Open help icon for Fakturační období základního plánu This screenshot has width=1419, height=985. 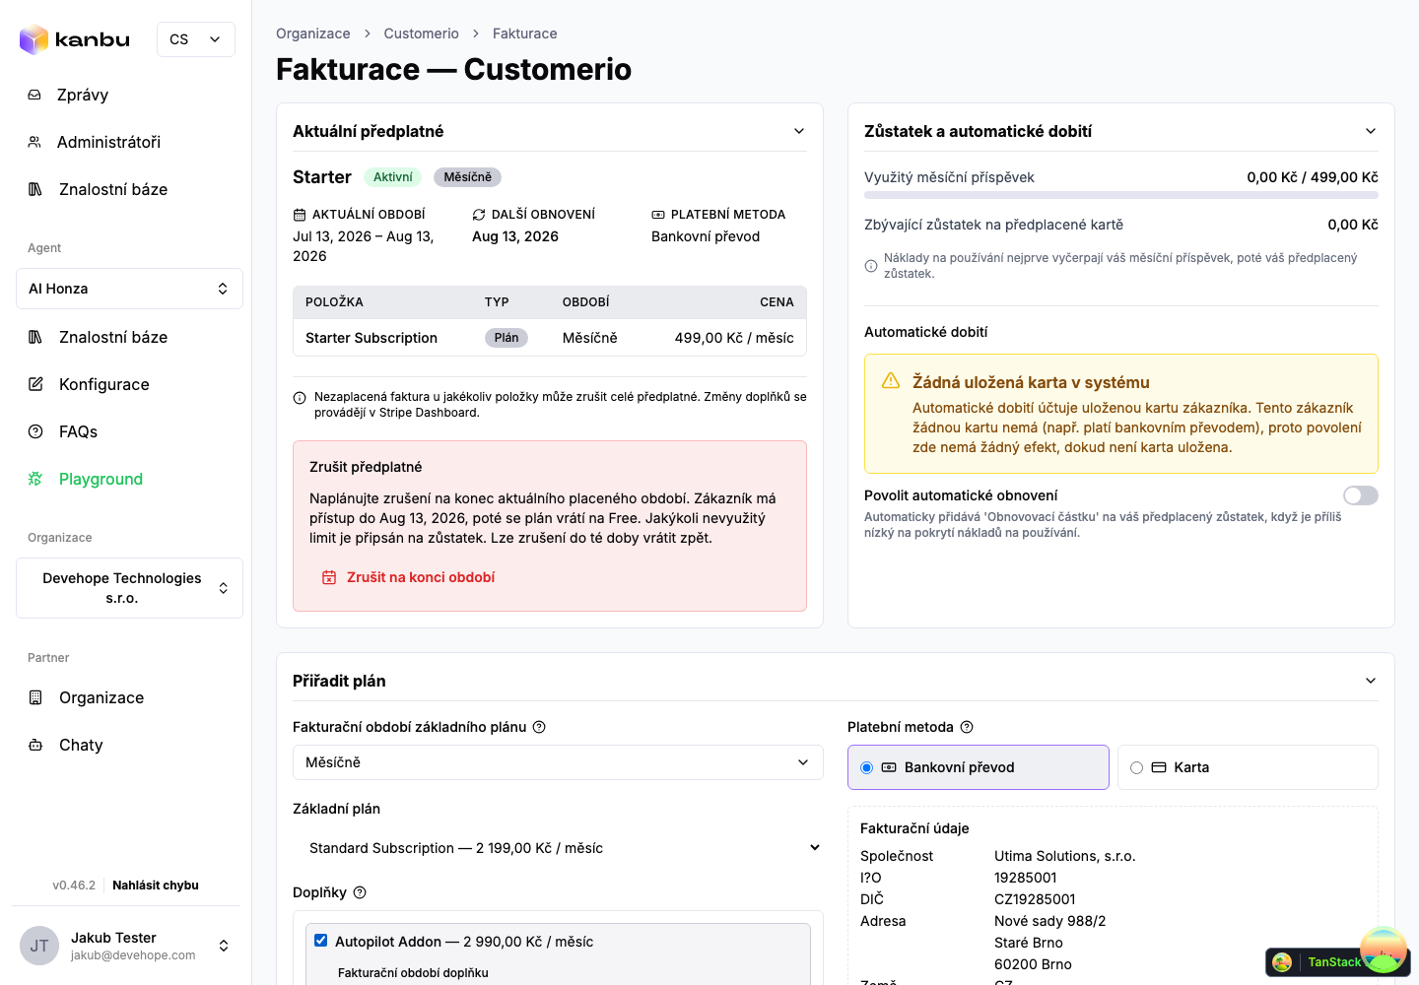pos(539,727)
